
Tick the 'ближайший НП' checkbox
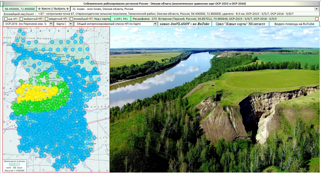pos(71,19)
